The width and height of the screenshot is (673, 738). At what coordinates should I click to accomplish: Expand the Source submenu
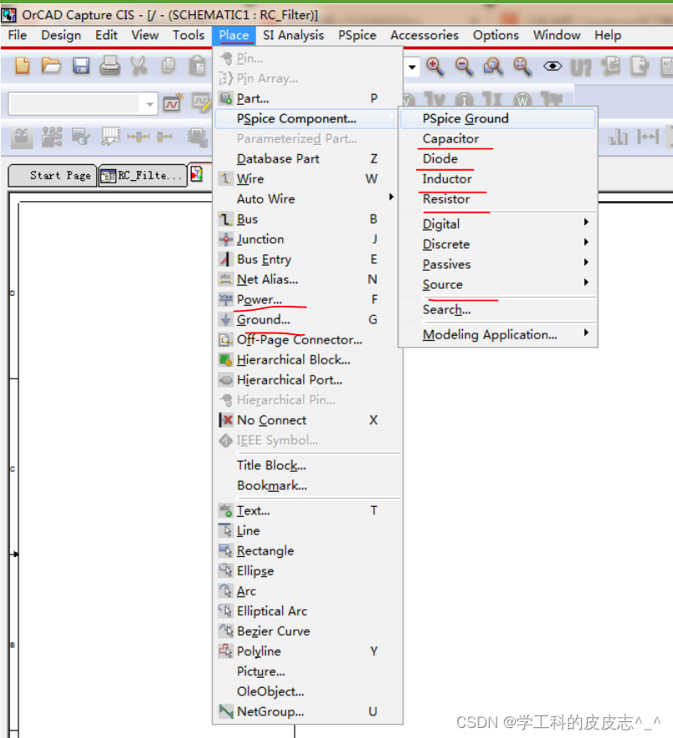498,285
